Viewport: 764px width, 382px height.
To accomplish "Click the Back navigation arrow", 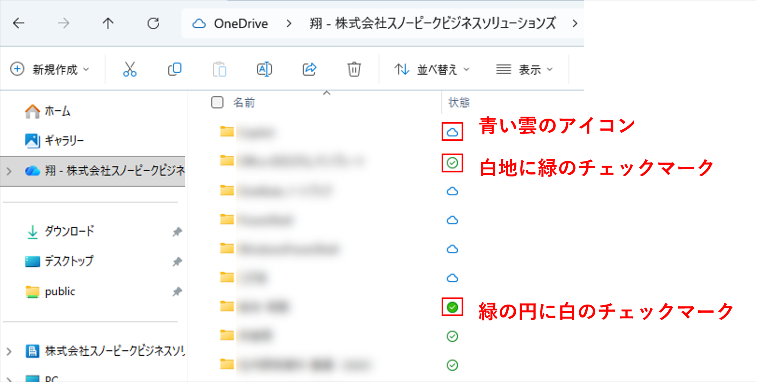I will pyautogui.click(x=19, y=23).
